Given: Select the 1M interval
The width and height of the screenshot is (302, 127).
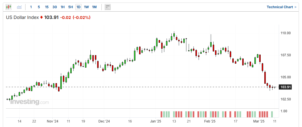Looking at the screenshot, I should (94, 7).
